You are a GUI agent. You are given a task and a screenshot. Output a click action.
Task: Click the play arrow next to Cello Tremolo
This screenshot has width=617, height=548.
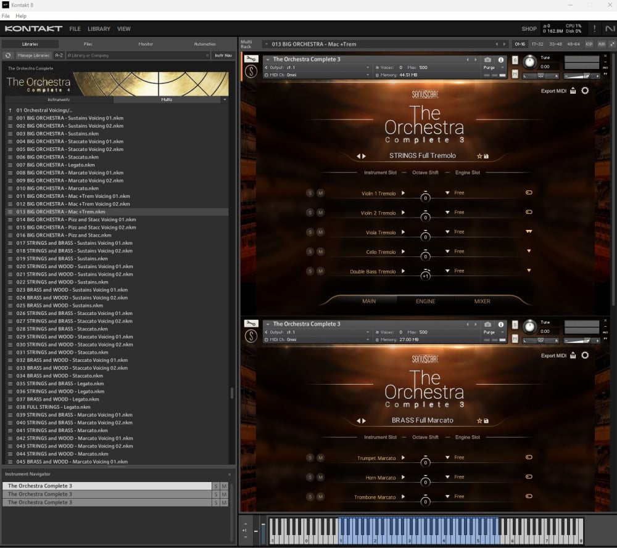(403, 252)
